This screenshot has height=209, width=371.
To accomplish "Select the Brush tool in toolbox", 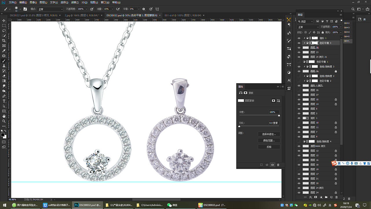I will tap(4, 61).
